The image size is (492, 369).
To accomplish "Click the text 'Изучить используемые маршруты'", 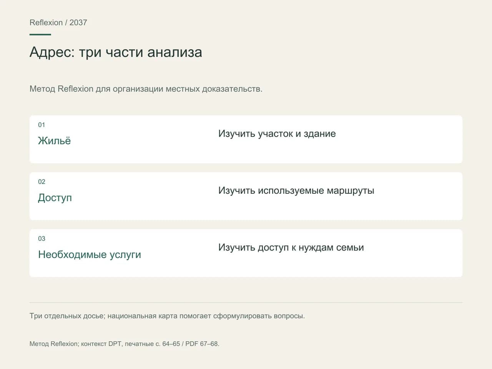I will tap(296, 191).
